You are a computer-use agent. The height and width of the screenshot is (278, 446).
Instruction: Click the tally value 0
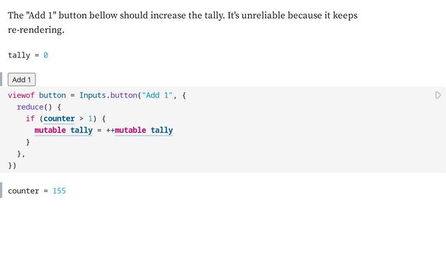pyautogui.click(x=46, y=55)
